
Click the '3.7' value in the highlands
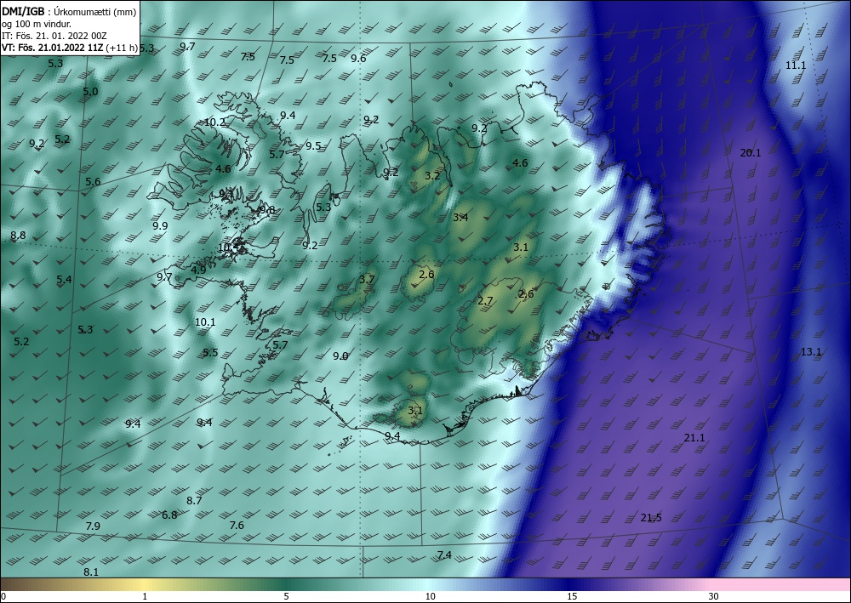click(x=367, y=280)
